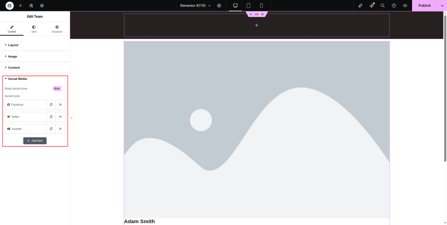Remove the Facebook social item
Screen dimensions: 447x225
60,105
